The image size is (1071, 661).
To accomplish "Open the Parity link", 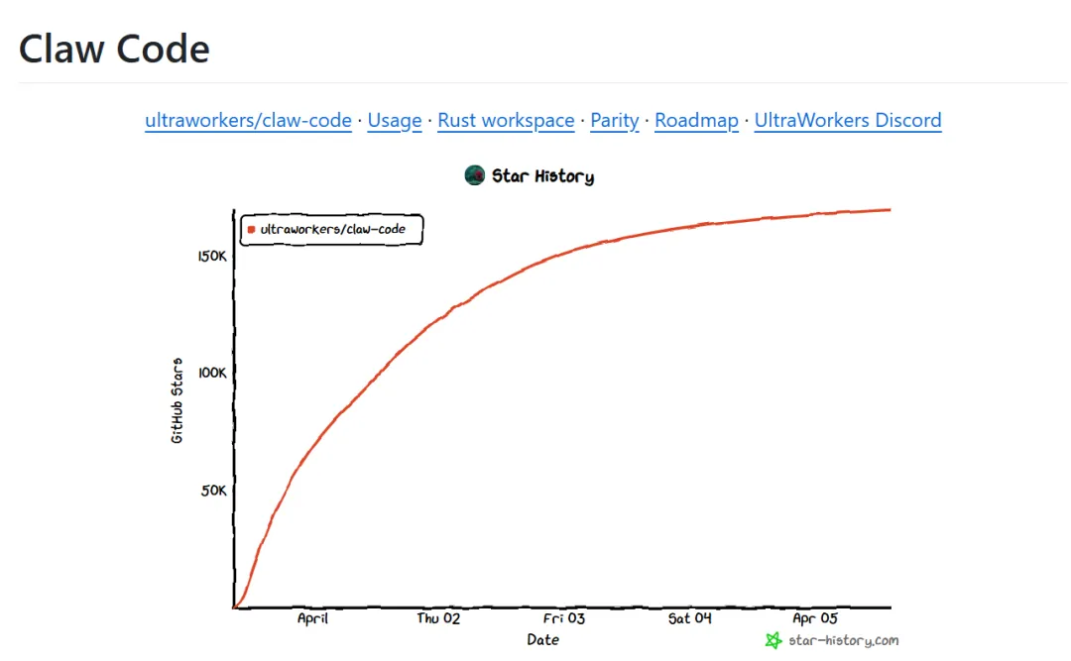I will point(614,120).
